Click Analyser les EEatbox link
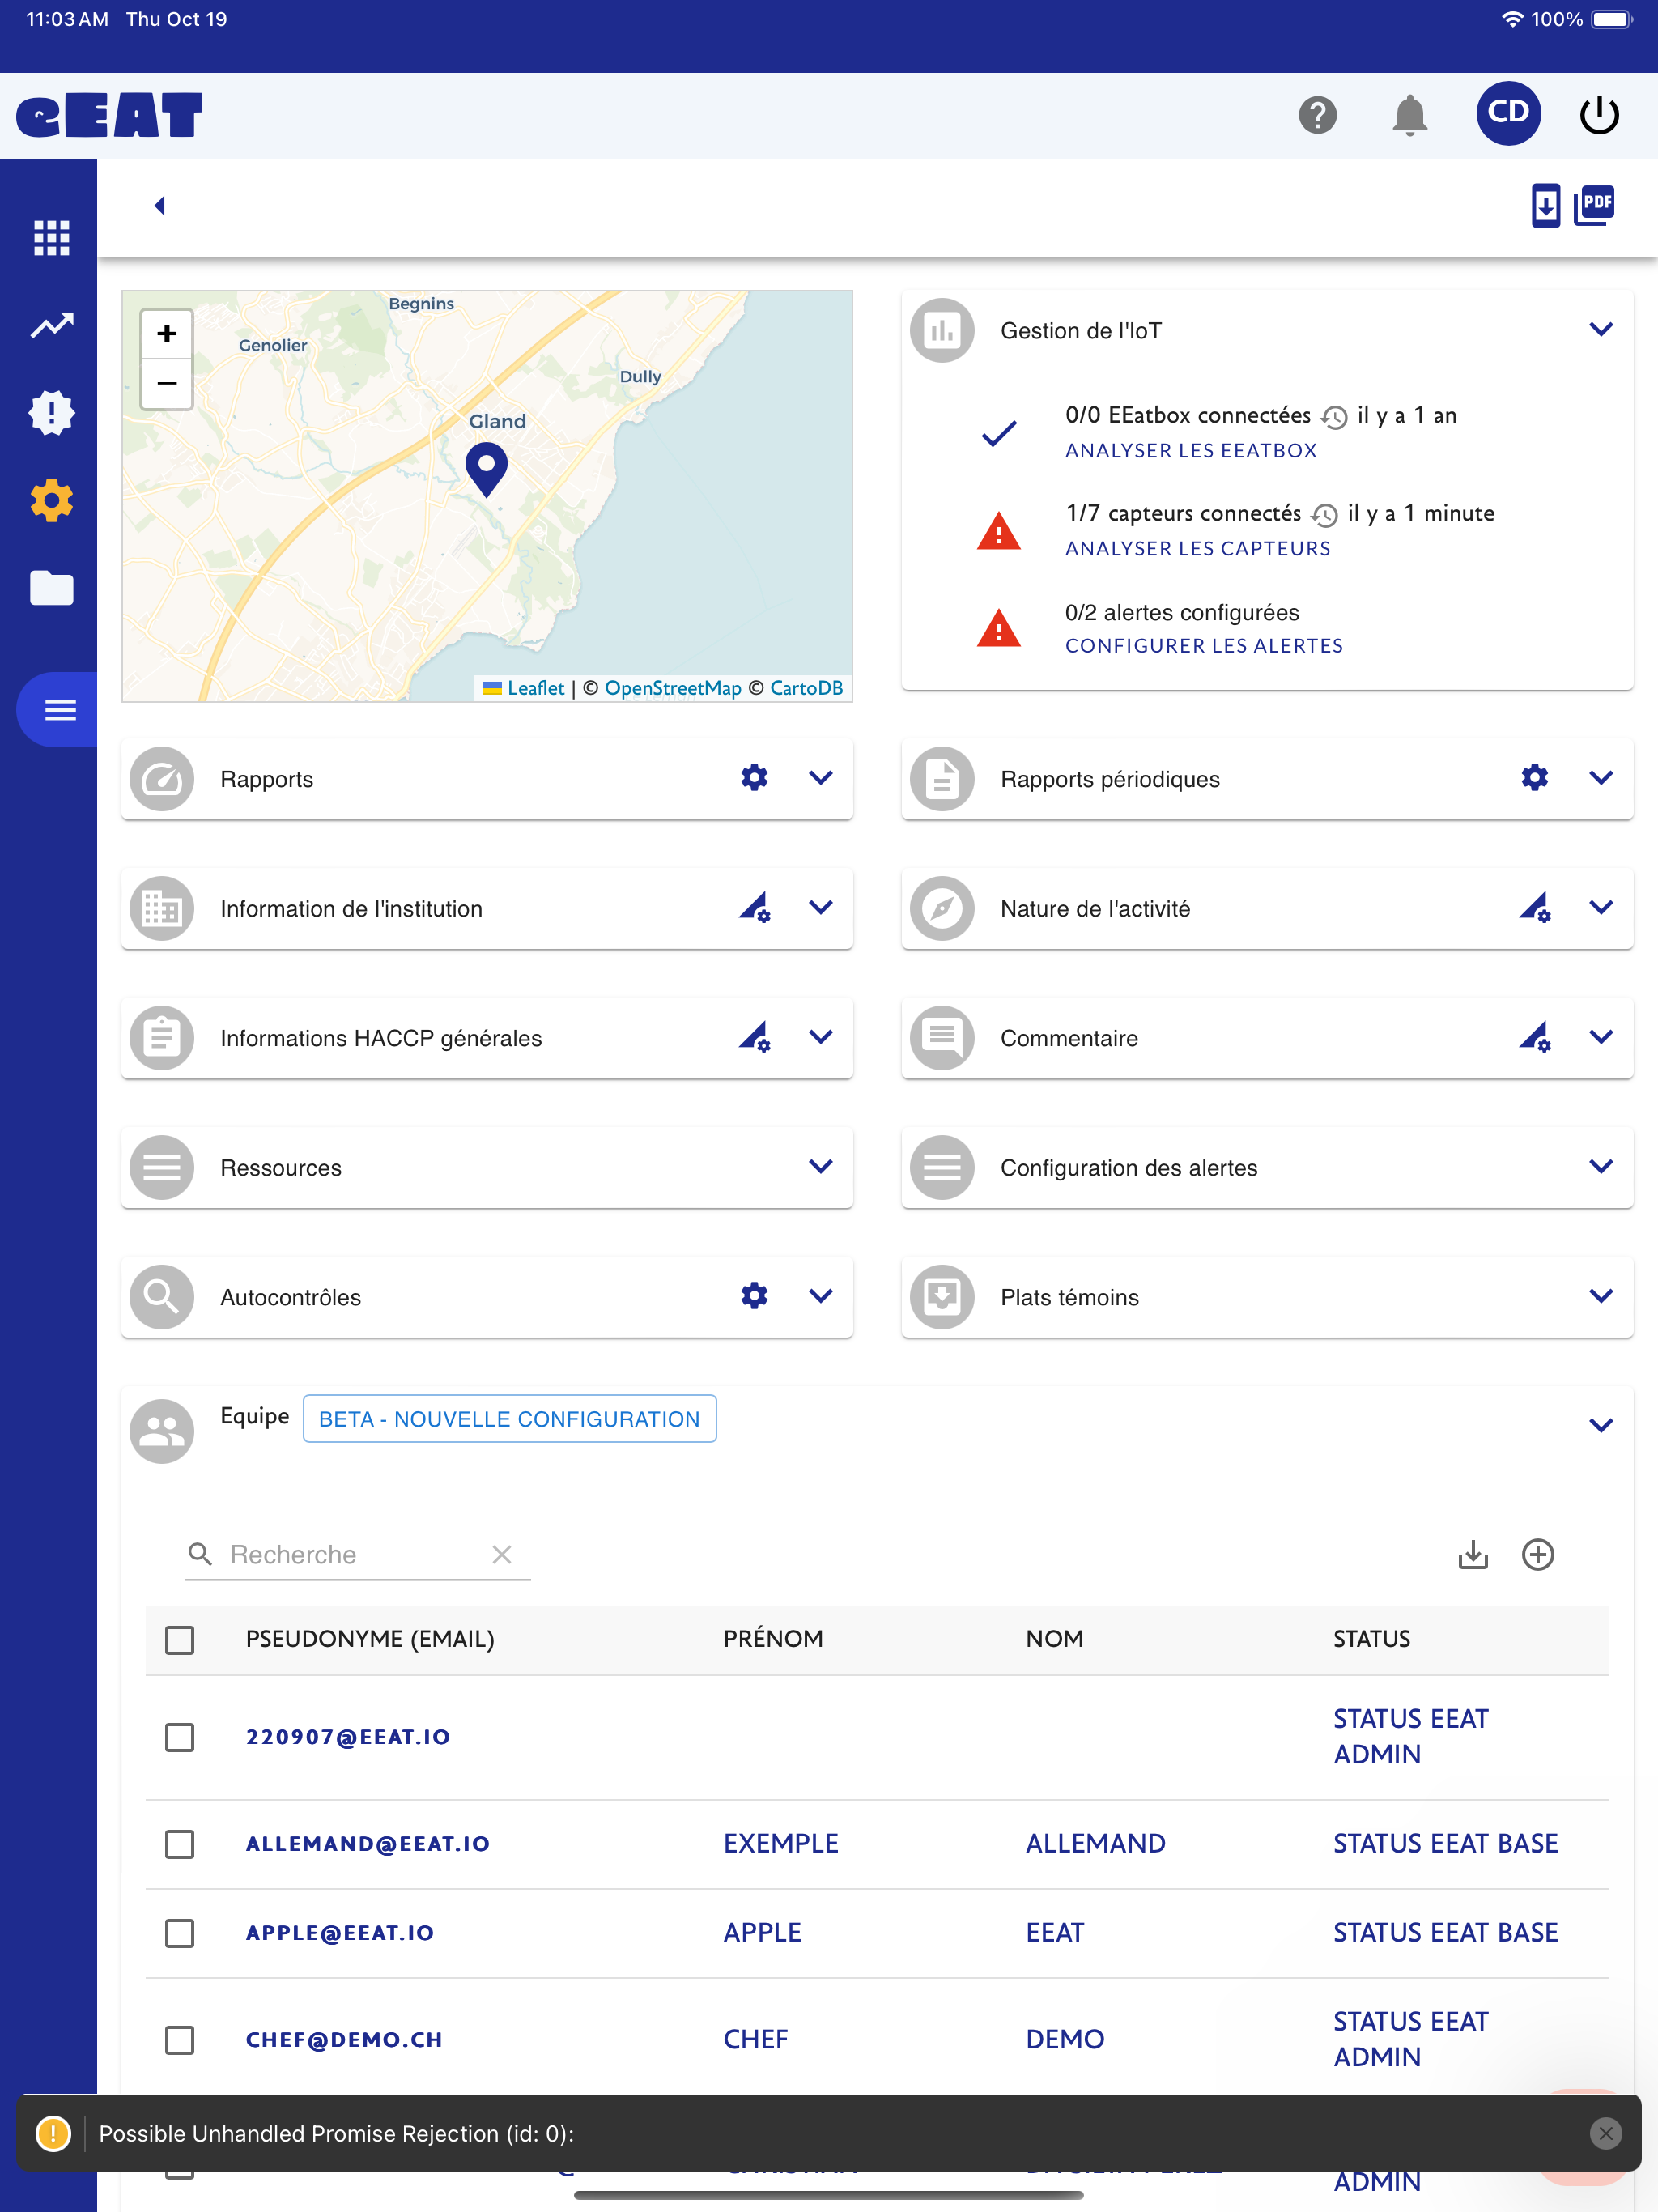The height and width of the screenshot is (2212, 1658). (1190, 450)
